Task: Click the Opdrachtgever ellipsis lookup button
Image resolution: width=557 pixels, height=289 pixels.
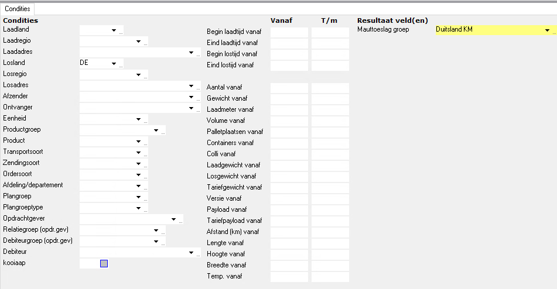Action: click(181, 221)
